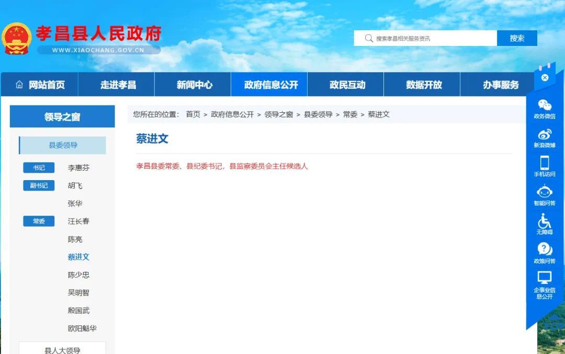Viewport: 565px width, 354px height.
Task: Open the 领导之窗 panel header
Action: pyautogui.click(x=62, y=117)
